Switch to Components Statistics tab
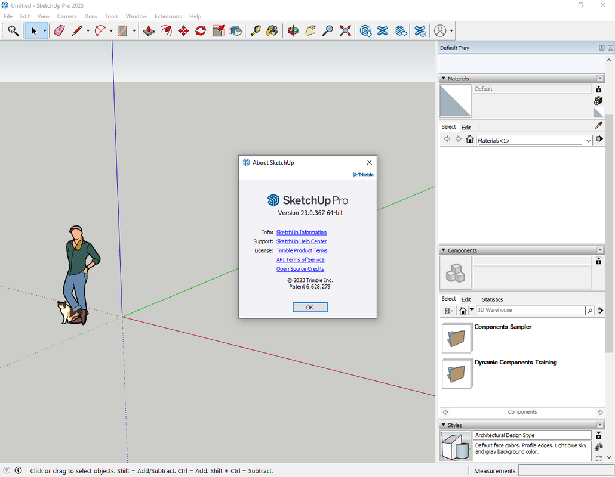The width and height of the screenshot is (615, 477). click(492, 299)
